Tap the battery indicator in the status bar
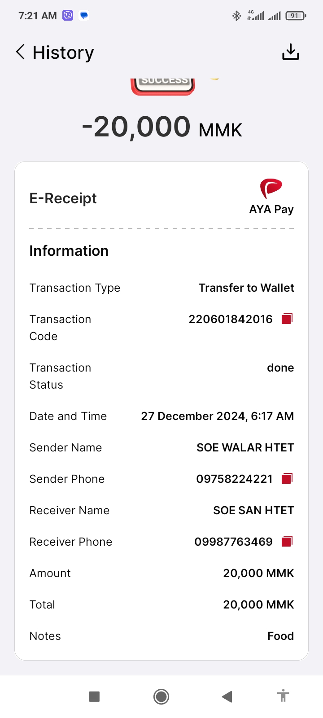This screenshot has height=718, width=323. coord(295,16)
